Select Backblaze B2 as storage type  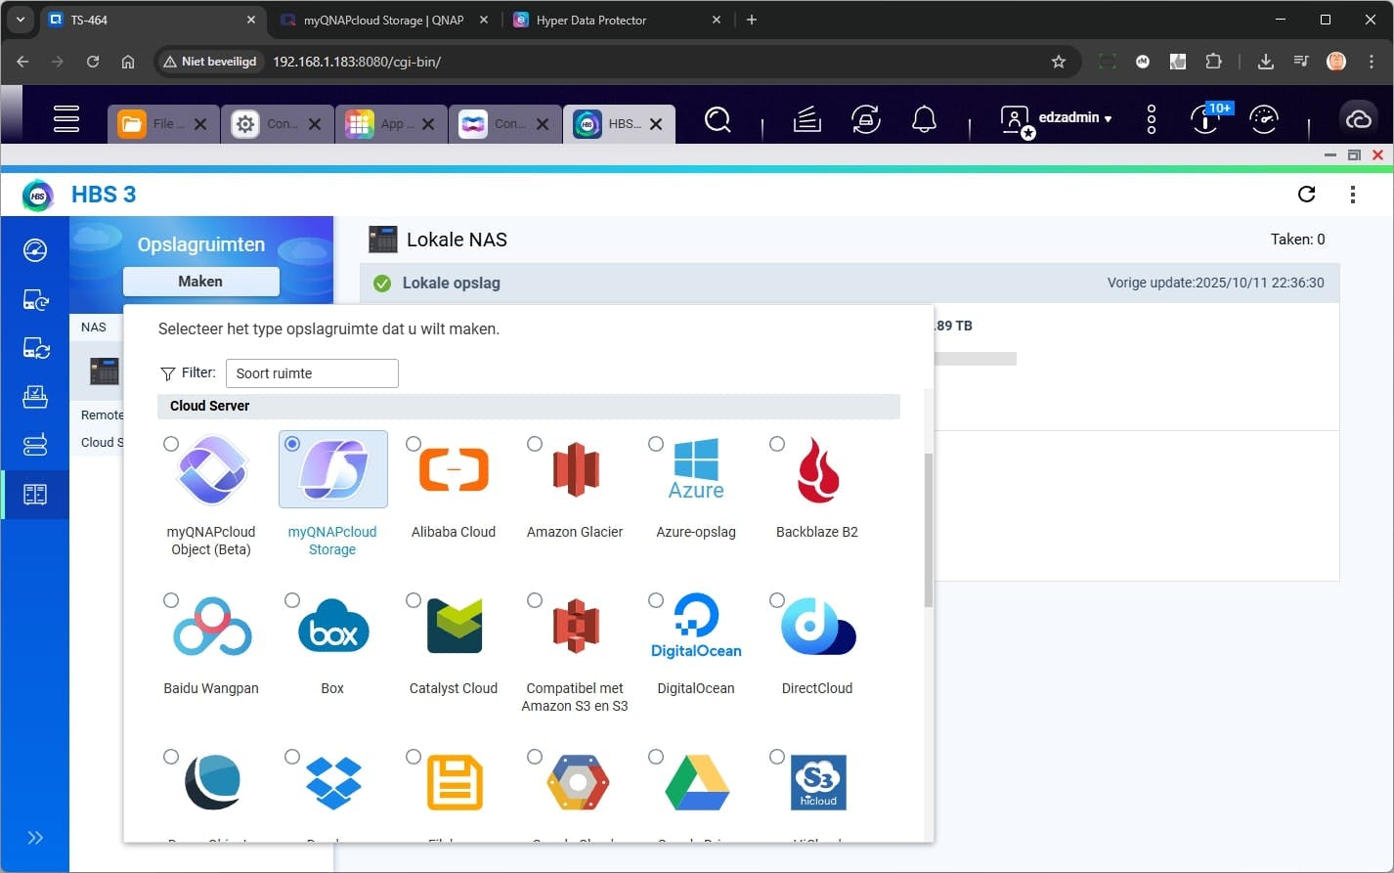pos(776,443)
